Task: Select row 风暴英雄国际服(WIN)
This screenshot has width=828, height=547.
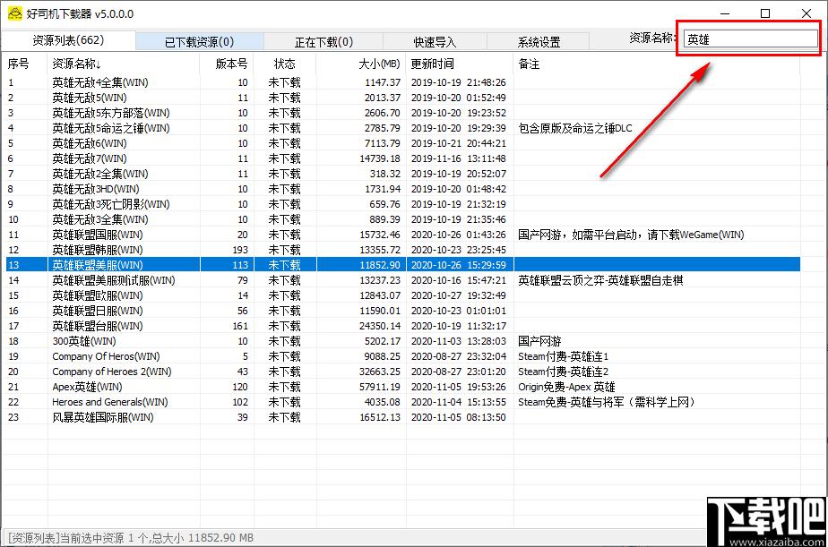Action: click(403, 417)
